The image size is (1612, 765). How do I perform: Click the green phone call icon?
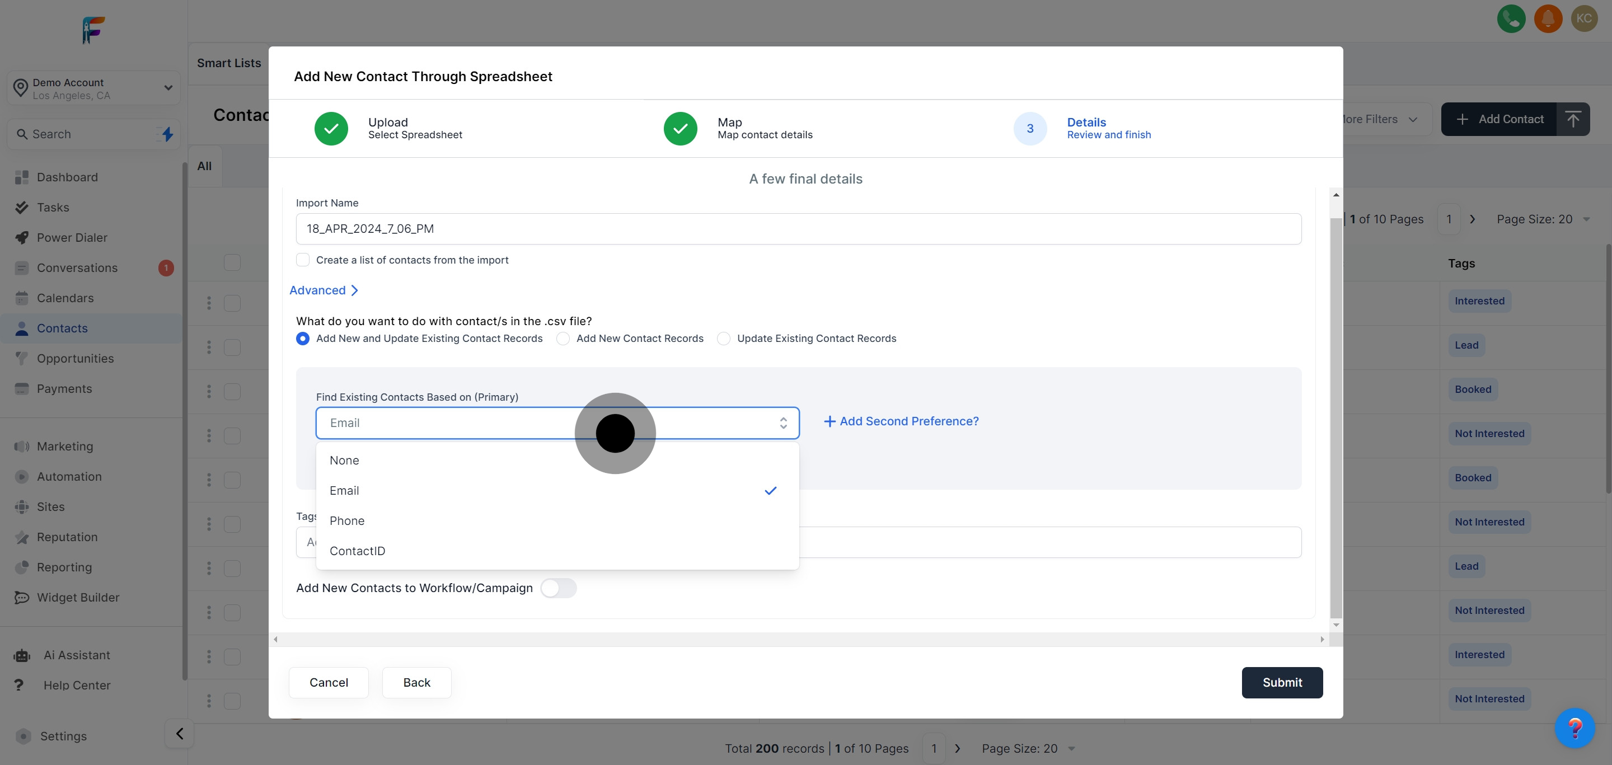(x=1511, y=19)
